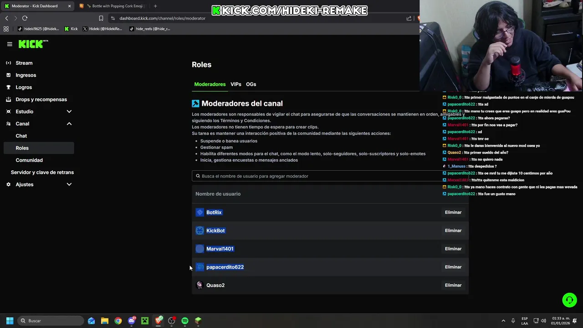Switch to Bottle with Popping Cork Emoji tab

point(112,6)
